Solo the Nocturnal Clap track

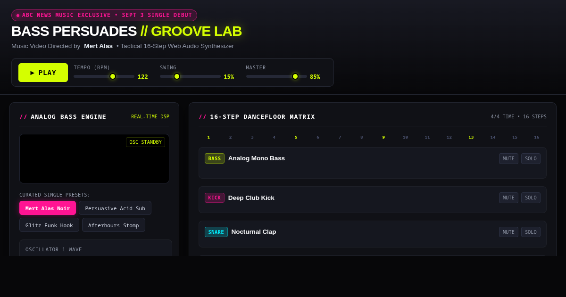(531, 232)
